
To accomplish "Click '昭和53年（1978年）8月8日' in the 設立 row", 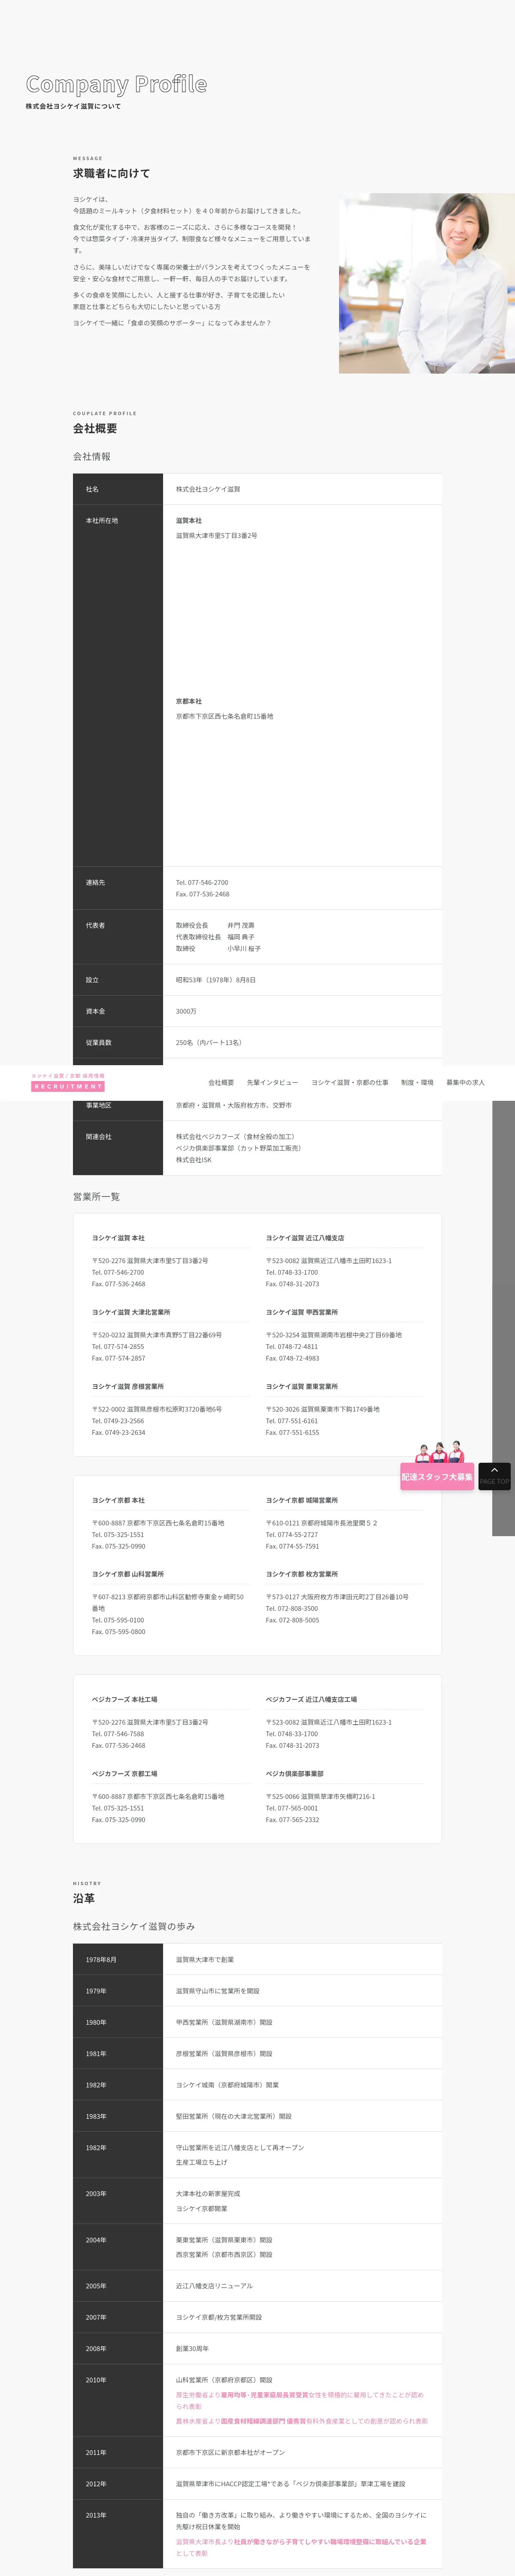I will 216,980.
